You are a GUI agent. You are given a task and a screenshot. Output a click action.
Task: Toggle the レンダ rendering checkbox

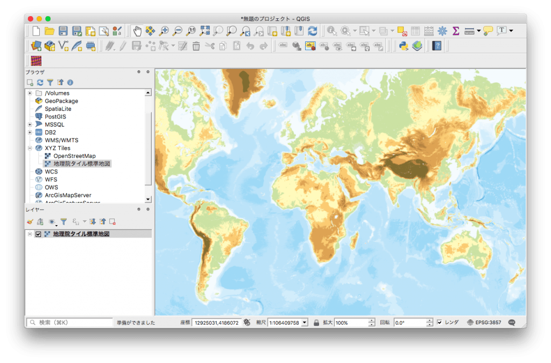pos(440,322)
